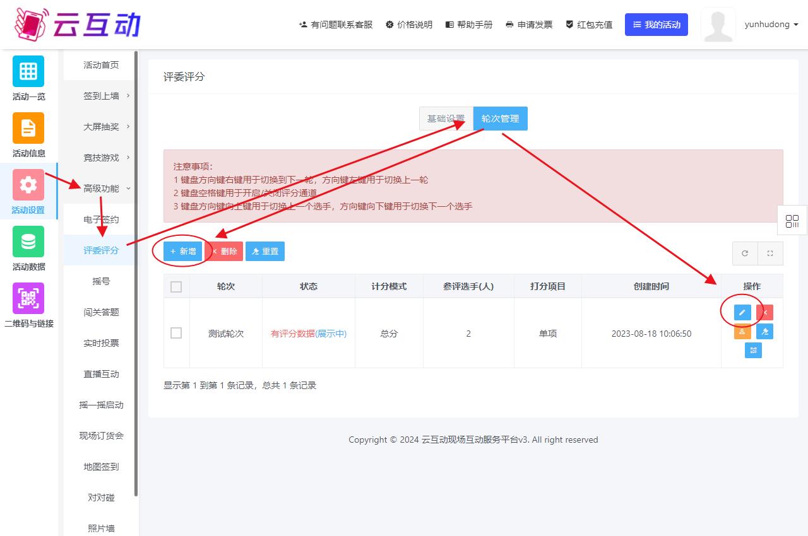
Task: Click the 打分项目 column header
Action: click(548, 286)
